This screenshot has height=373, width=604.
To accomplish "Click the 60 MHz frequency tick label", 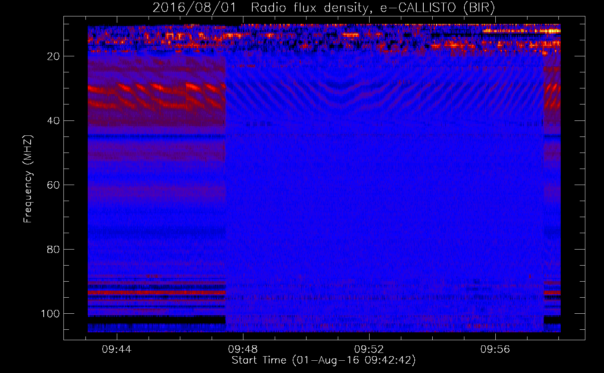I will (53, 185).
